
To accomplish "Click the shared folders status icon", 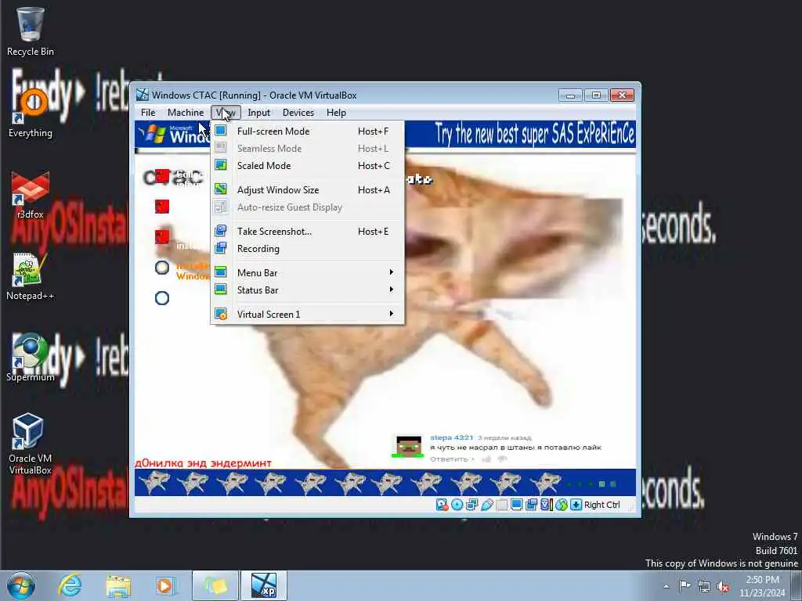I will [x=502, y=505].
